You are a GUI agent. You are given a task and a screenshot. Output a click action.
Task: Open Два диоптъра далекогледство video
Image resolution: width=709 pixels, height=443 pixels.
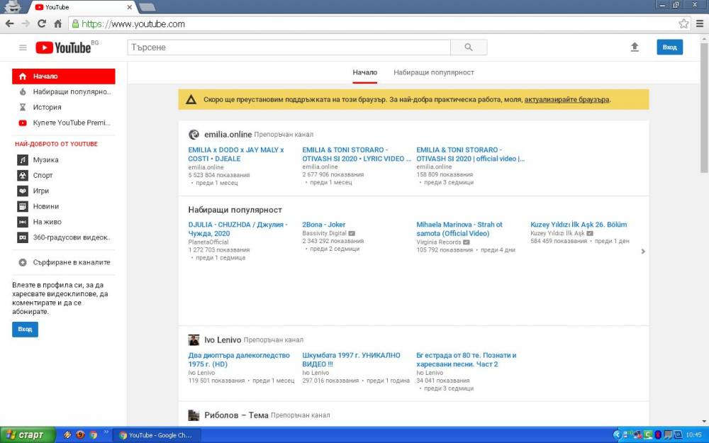(x=239, y=360)
